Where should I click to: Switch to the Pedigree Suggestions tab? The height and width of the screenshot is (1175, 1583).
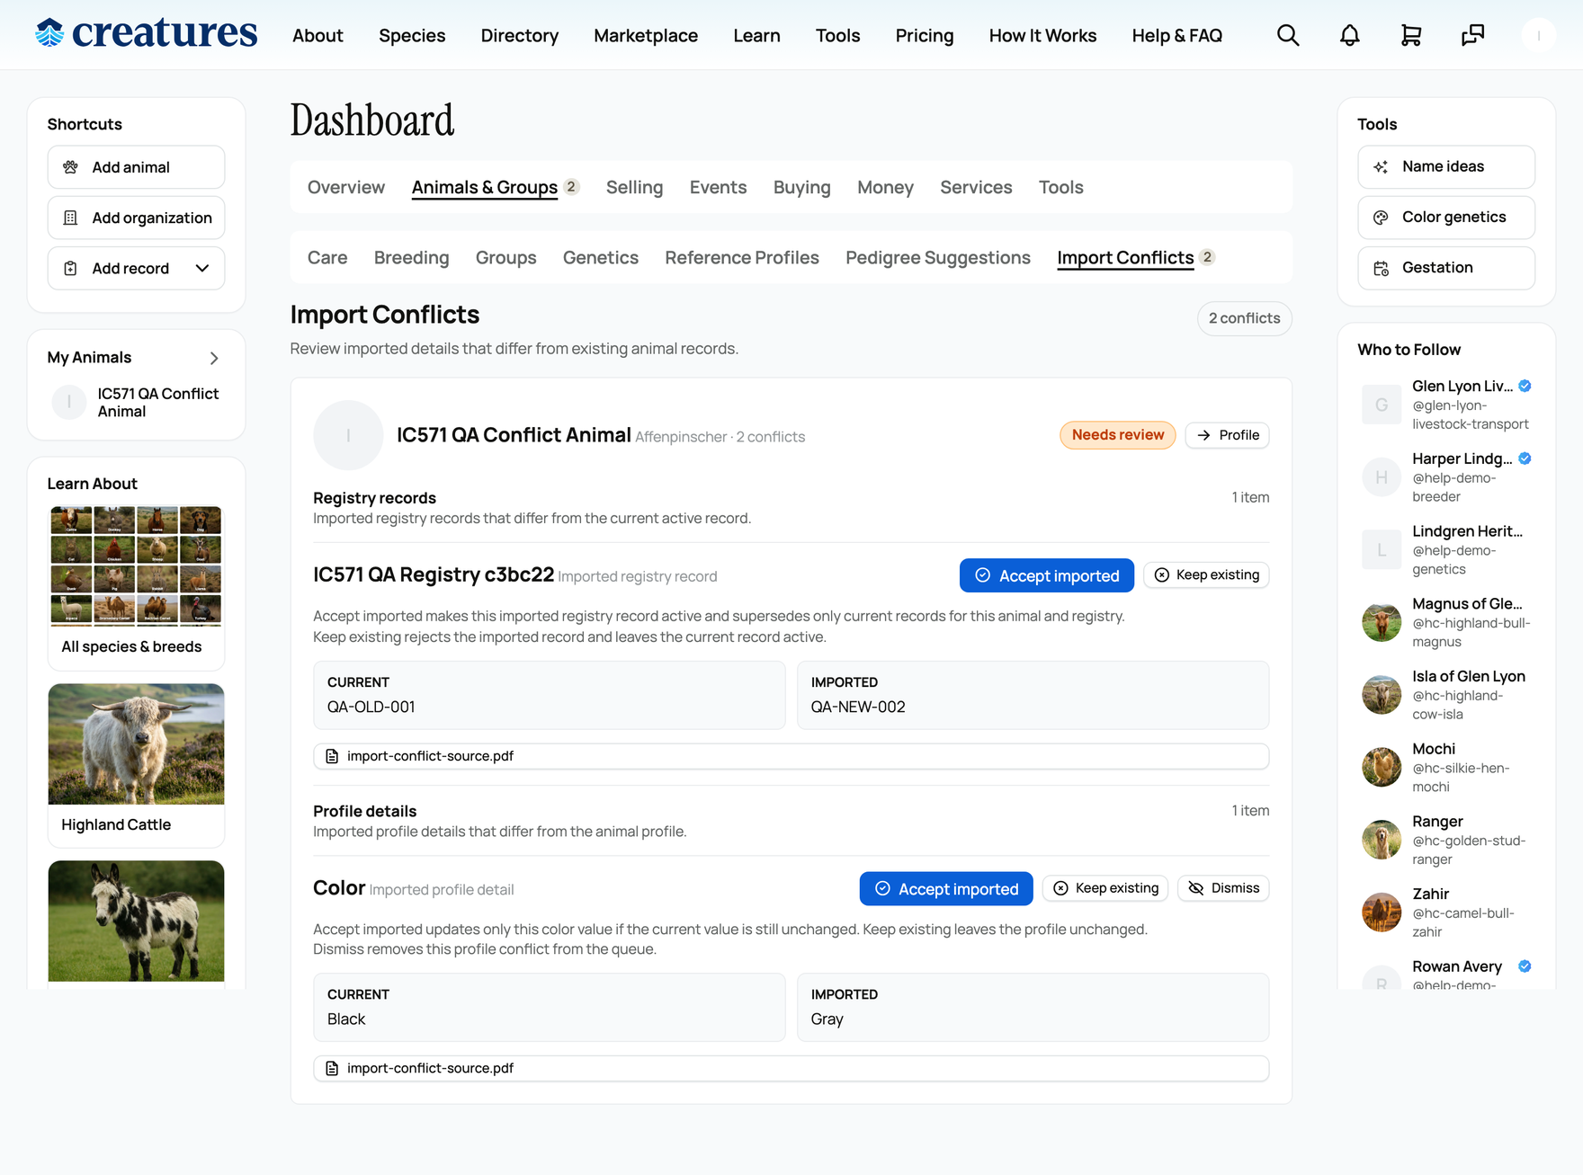937,258
